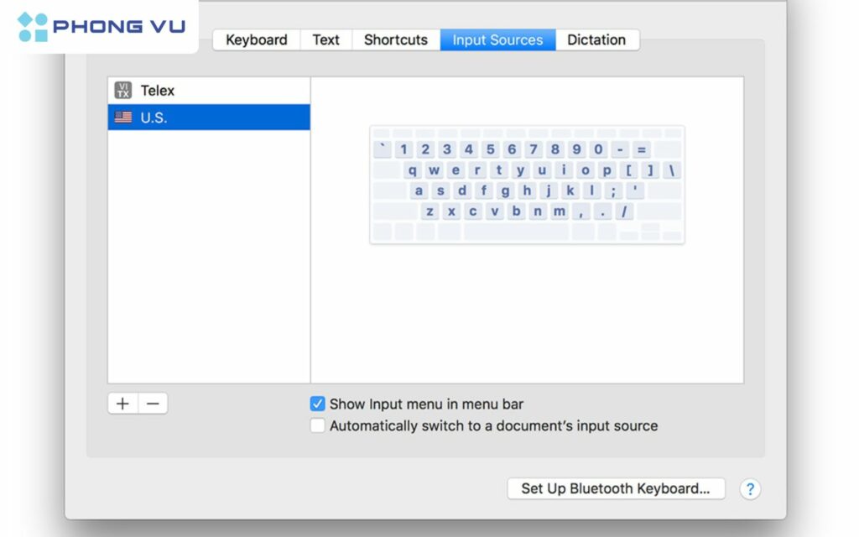
Task: Click the minus button to remove input source
Action: 153,404
